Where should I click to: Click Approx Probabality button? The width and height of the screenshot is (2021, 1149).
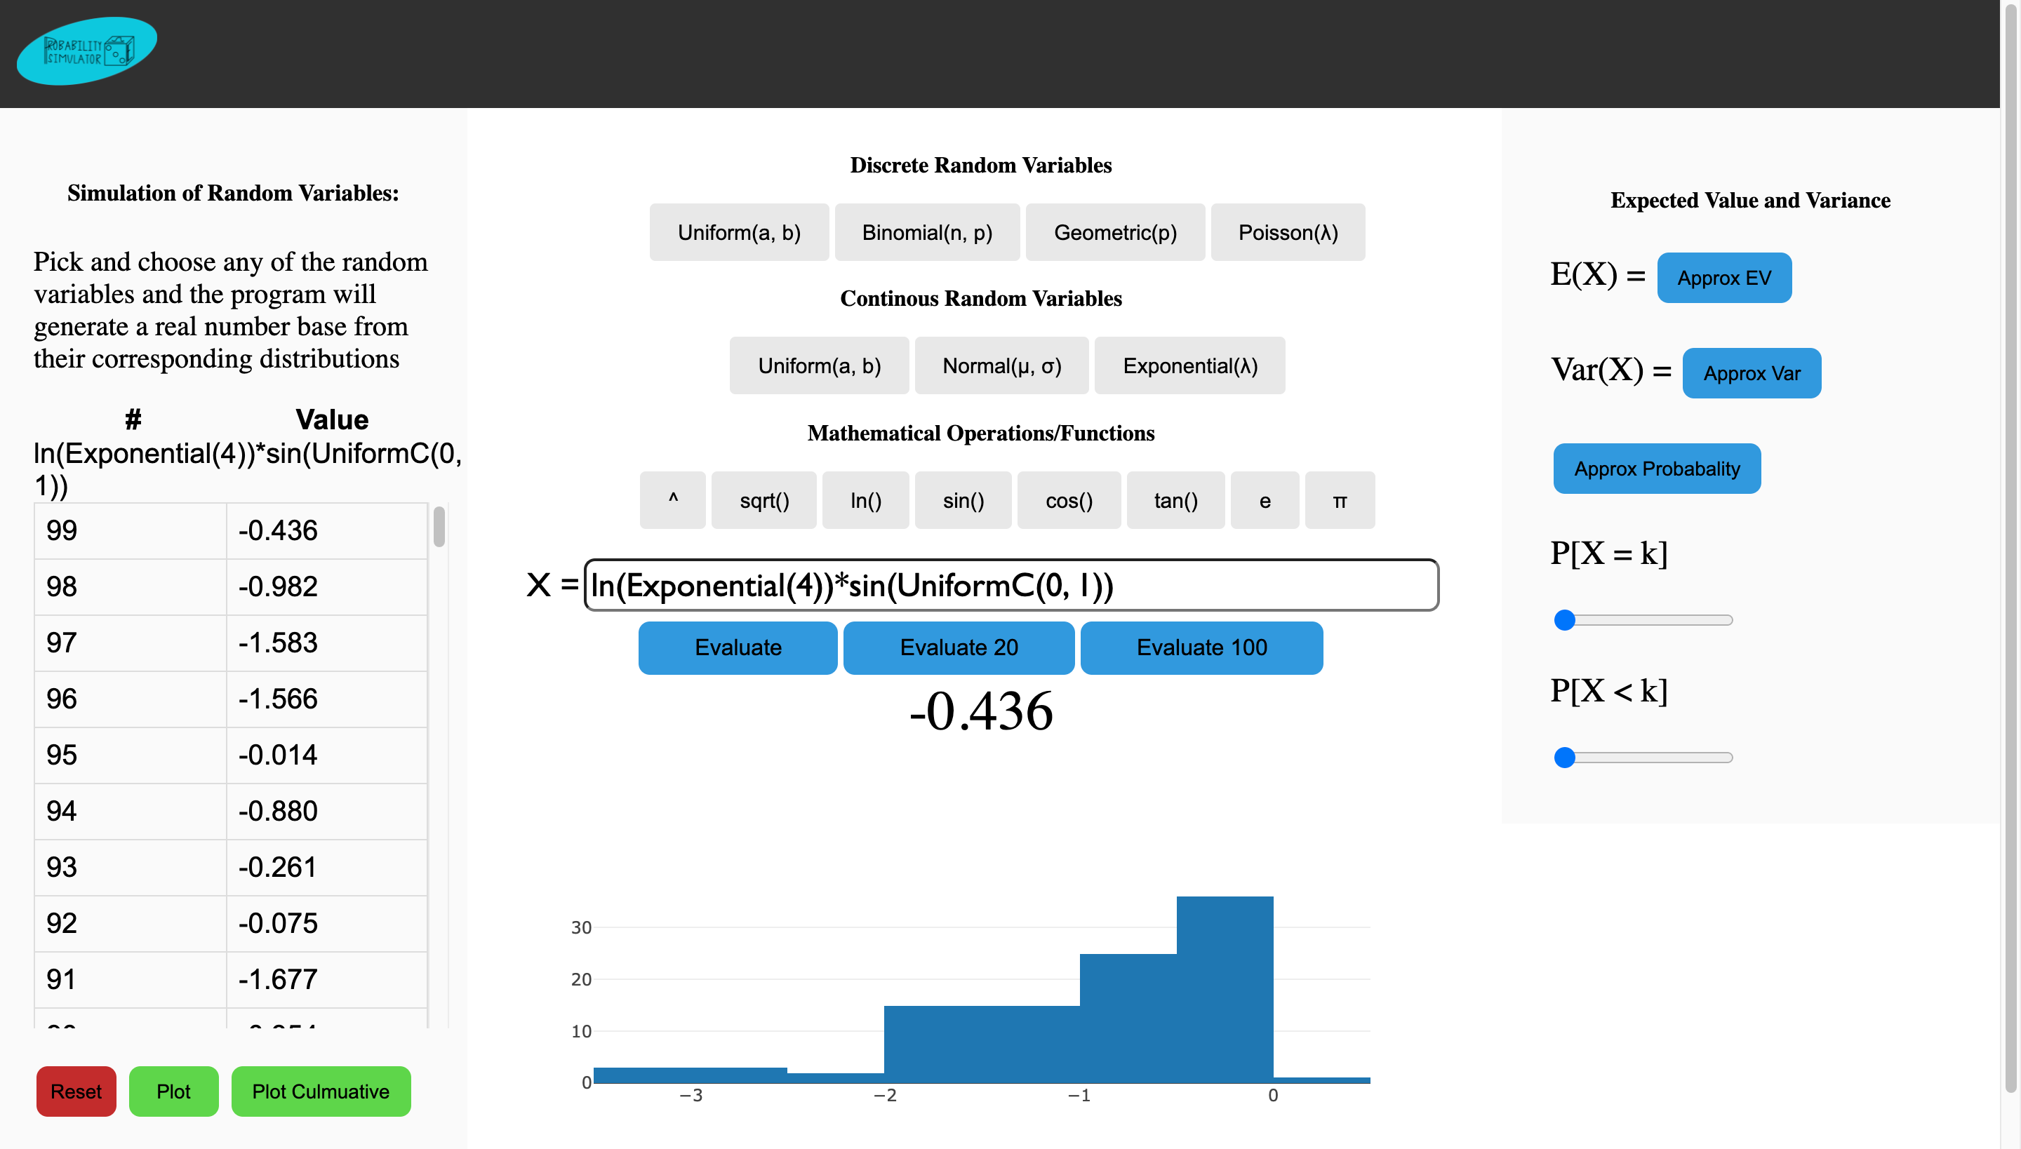(1656, 469)
